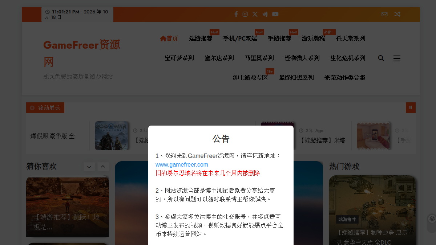Open 最终幻想系列 menu item
The height and width of the screenshot is (245, 436).
pyautogui.click(x=296, y=78)
